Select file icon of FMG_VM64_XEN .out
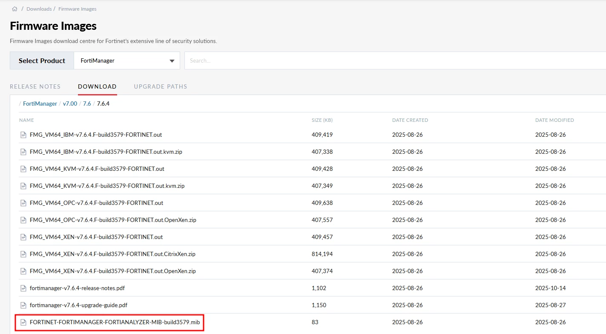The width and height of the screenshot is (606, 334). click(23, 237)
